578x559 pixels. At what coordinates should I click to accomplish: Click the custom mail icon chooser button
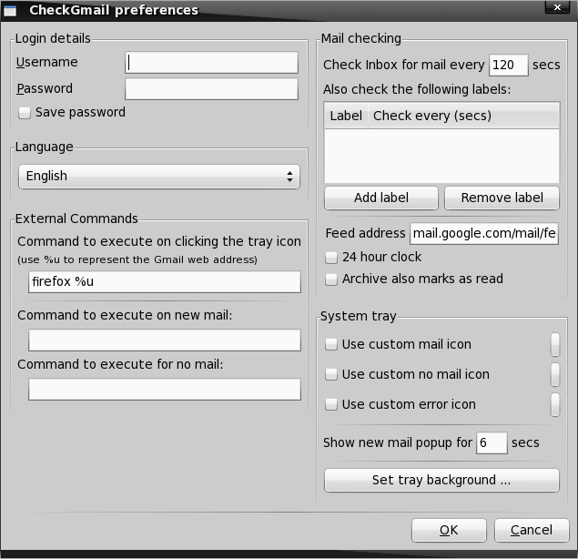tap(554, 345)
